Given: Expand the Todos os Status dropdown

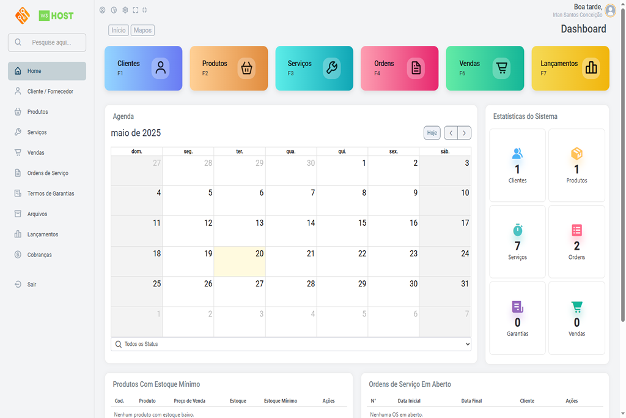Looking at the screenshot, I should 291,345.
